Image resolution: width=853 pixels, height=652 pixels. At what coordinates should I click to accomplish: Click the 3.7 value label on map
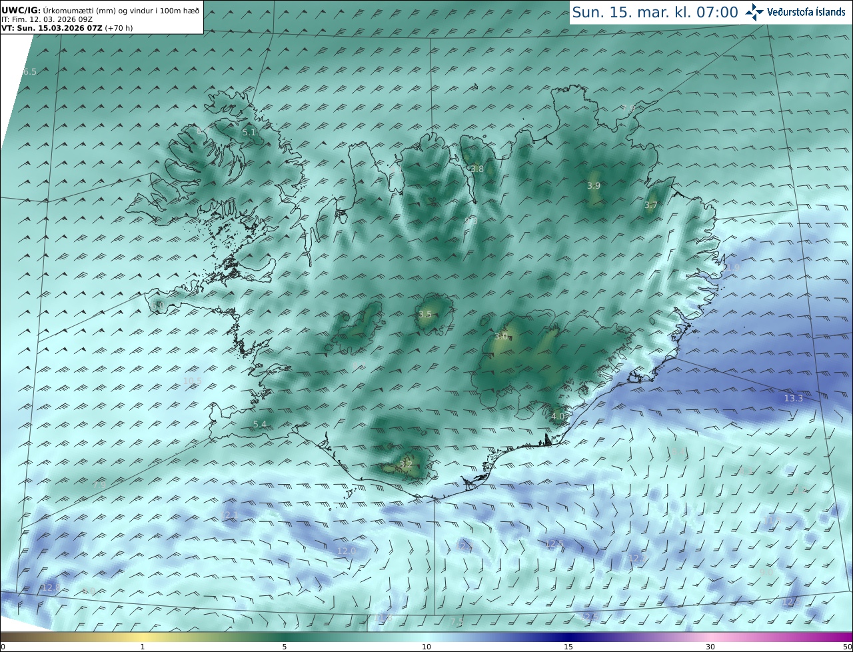(x=651, y=205)
